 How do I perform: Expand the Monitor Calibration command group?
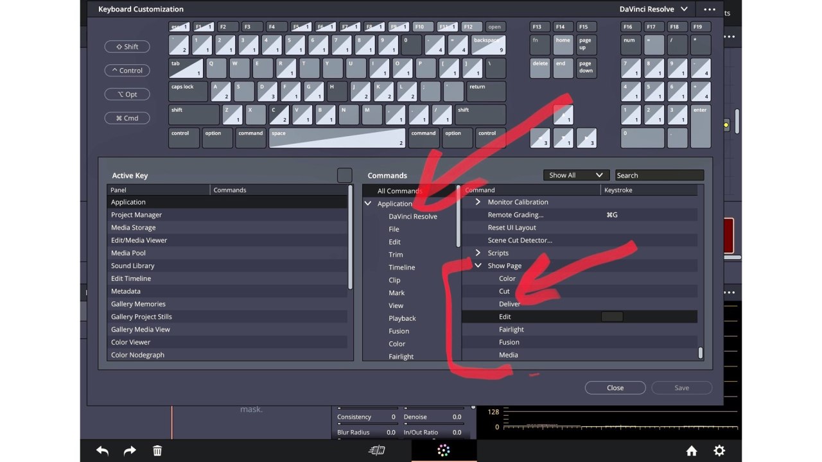tap(478, 202)
